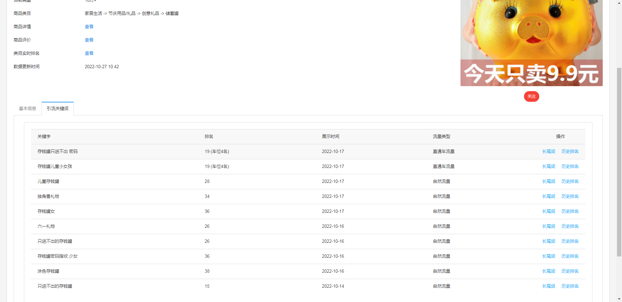Click the rank 28 cell for 儿童存钱罐

coord(207,181)
